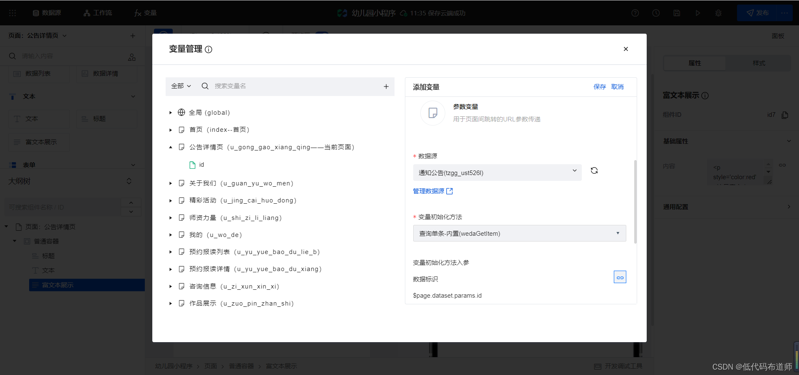The height and width of the screenshot is (375, 799).
Task: Click the preview play icon
Action: point(697,13)
